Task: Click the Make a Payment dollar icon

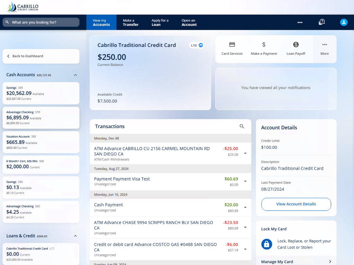Action: [264, 45]
